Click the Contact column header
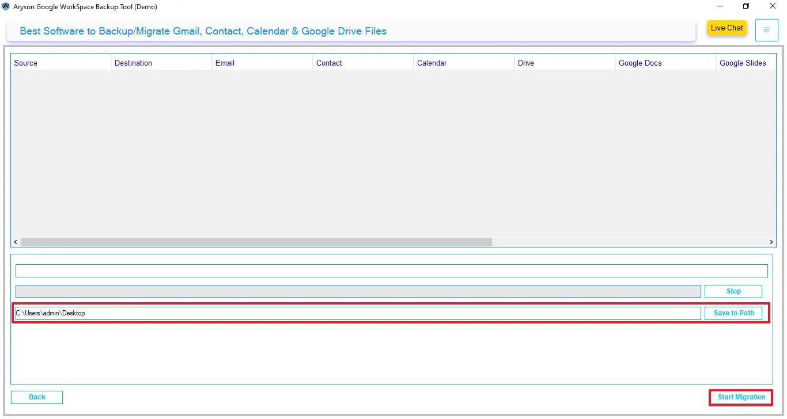Image resolution: width=787 pixels, height=419 pixels. coord(329,62)
